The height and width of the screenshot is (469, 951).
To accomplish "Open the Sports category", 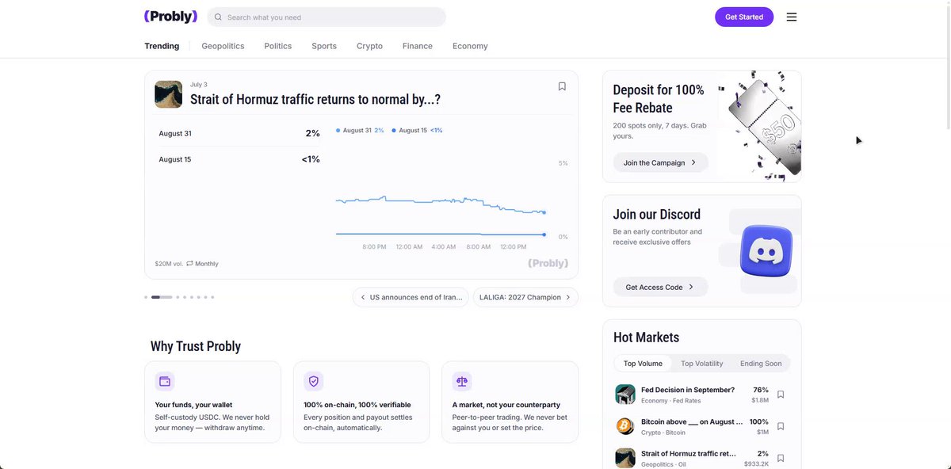I will click(x=324, y=46).
